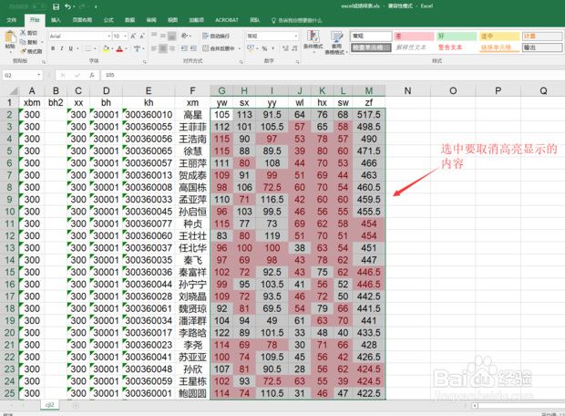This screenshot has height=416, width=565.
Task: Switch to the 数据 ribbon tab
Action: pyautogui.click(x=129, y=20)
